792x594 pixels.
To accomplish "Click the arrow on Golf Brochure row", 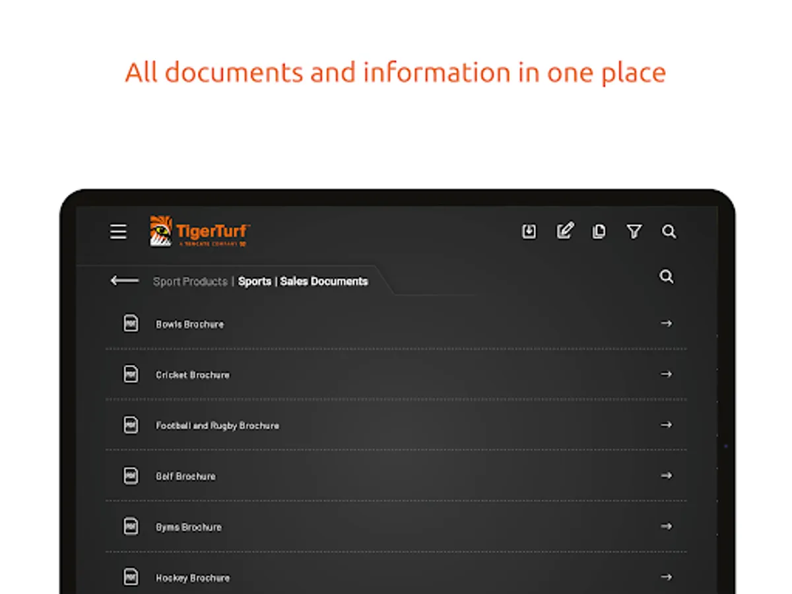I will click(x=667, y=476).
